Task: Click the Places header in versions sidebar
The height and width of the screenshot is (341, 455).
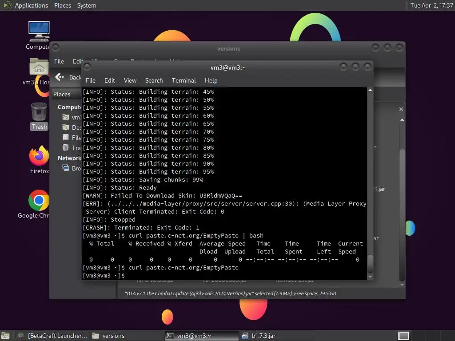Action: point(61,94)
